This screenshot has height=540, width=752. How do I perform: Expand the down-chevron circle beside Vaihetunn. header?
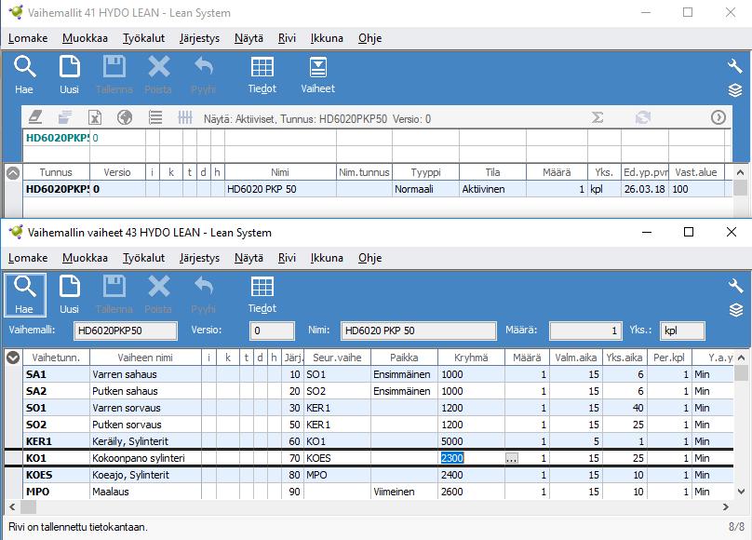(x=13, y=358)
